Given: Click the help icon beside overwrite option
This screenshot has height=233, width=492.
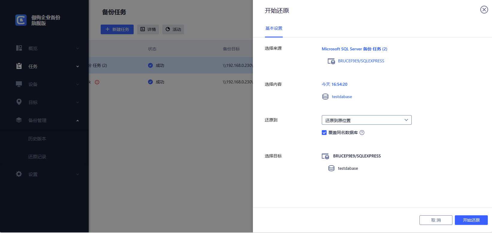Looking at the screenshot, I should (x=362, y=133).
